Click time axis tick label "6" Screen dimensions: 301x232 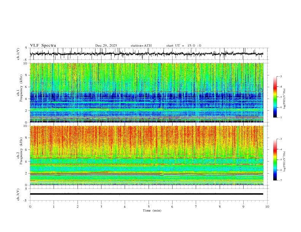[x=172, y=207]
